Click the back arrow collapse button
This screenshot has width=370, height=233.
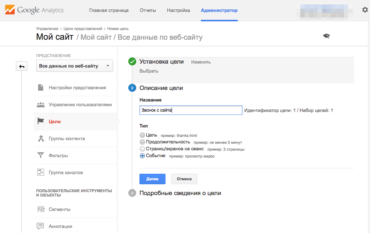pyautogui.click(x=22, y=66)
